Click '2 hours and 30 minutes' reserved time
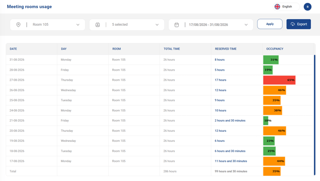 click(230, 121)
